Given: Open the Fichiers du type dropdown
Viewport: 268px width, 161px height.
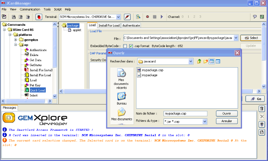Looking at the screenshot, I should [x=205, y=122].
